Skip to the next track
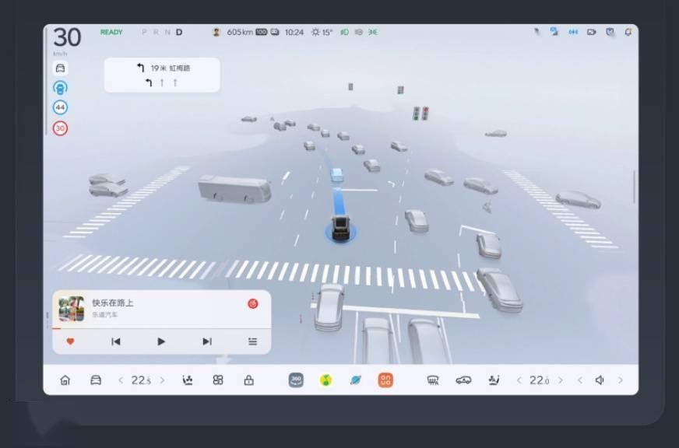This screenshot has width=679, height=448. point(206,341)
